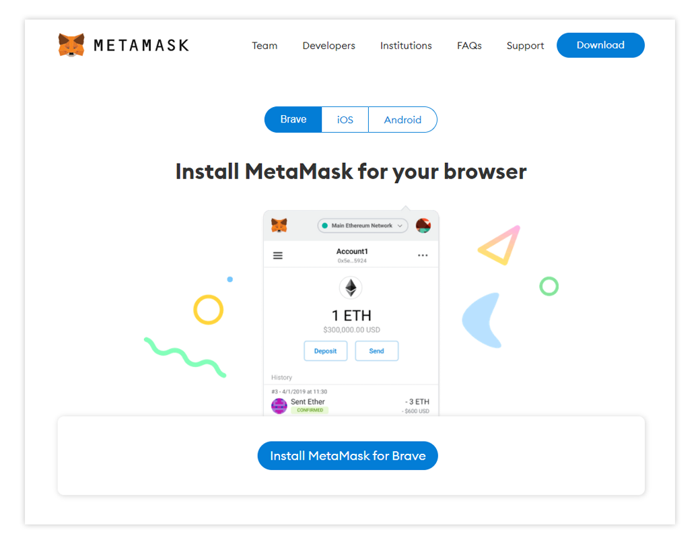700x544 pixels.
Task: Click the green network status dot
Action: (x=325, y=226)
